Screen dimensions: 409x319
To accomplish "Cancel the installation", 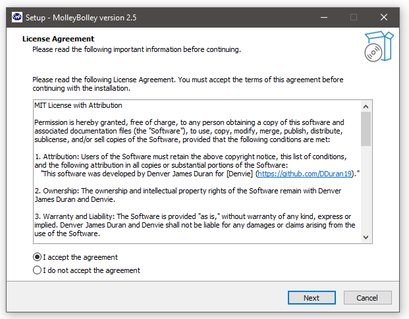I will [x=368, y=298].
